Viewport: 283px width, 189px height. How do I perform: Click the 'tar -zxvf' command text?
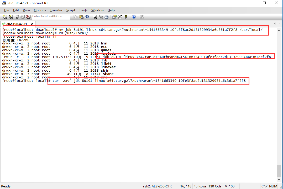tap(62, 81)
